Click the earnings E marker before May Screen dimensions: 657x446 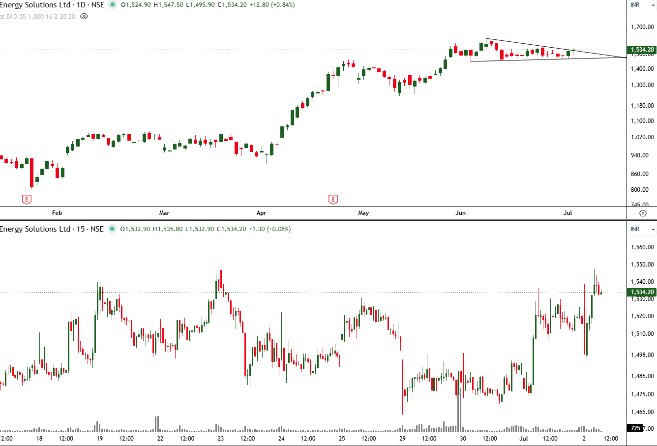[x=333, y=199]
